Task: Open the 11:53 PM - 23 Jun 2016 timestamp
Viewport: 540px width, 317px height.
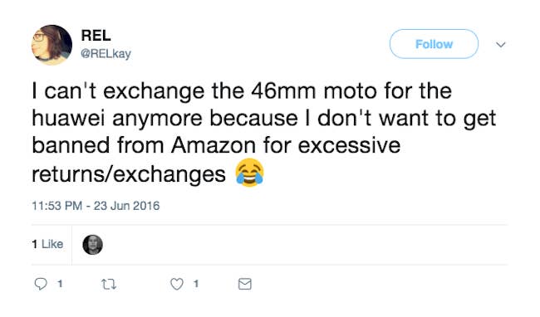Action: (x=96, y=206)
